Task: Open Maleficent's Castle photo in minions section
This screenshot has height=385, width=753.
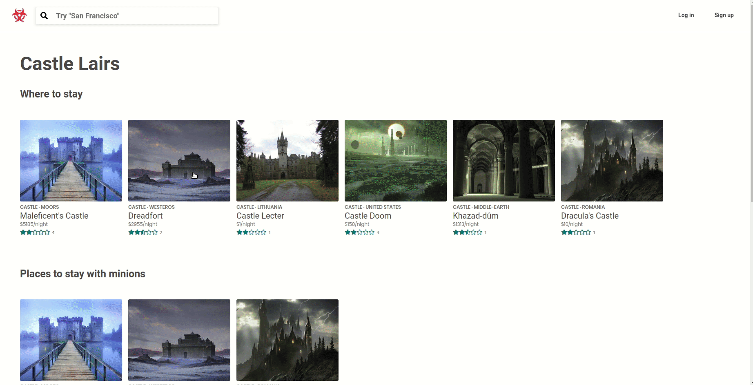Action: tap(71, 340)
